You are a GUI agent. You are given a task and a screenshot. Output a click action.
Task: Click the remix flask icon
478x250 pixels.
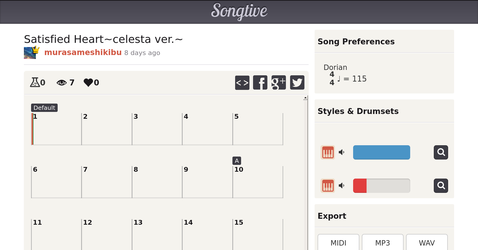tap(35, 82)
